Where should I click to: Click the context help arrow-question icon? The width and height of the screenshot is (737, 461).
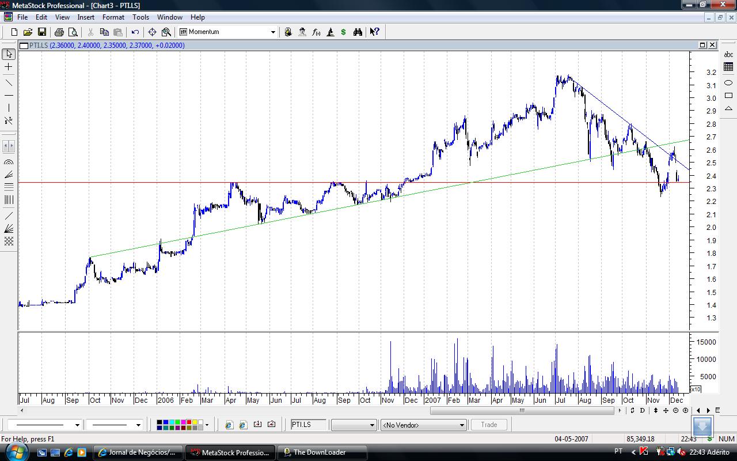pos(375,32)
